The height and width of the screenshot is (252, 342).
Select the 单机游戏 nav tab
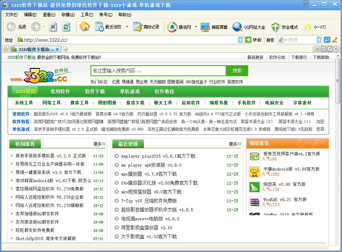point(130,92)
